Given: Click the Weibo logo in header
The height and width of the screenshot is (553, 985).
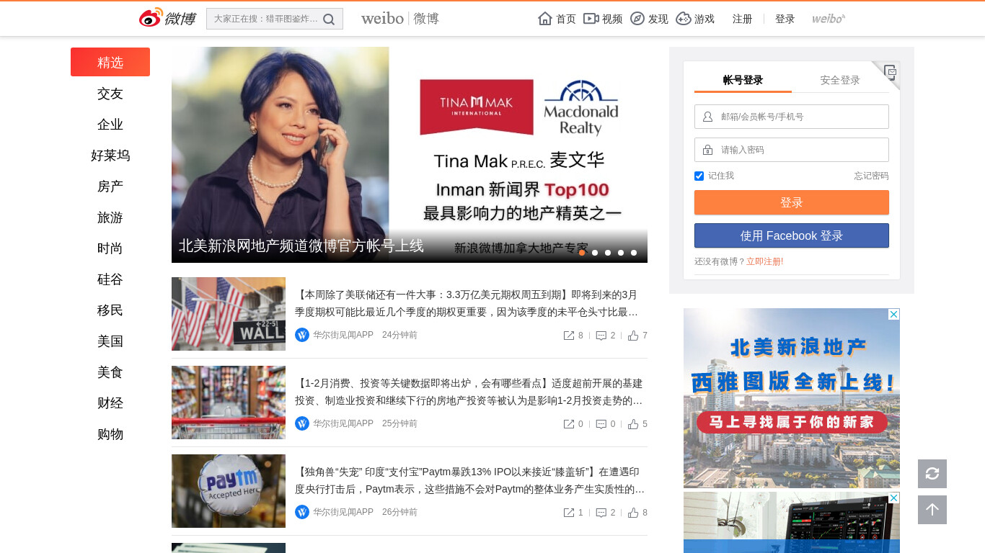Looking at the screenshot, I should (x=167, y=18).
